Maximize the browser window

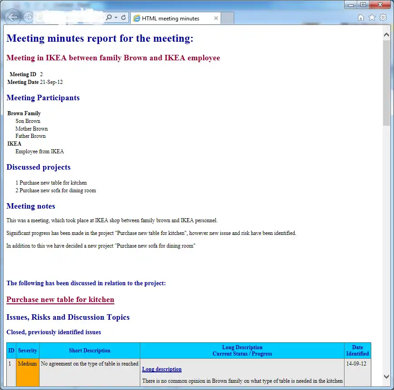point(363,5)
